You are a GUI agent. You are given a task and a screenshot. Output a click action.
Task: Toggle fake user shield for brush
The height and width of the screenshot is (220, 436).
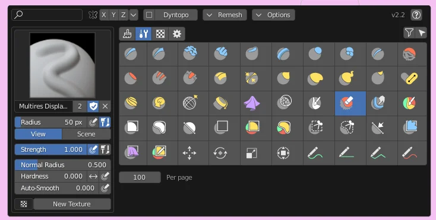coord(93,106)
